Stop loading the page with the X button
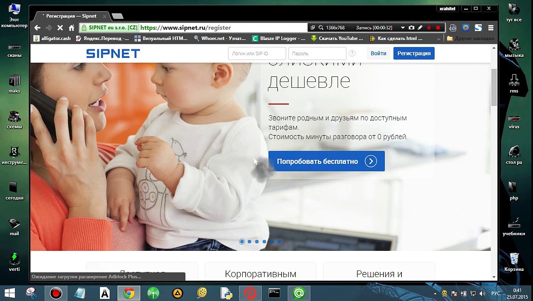The width and height of the screenshot is (533, 301). (x=60, y=28)
